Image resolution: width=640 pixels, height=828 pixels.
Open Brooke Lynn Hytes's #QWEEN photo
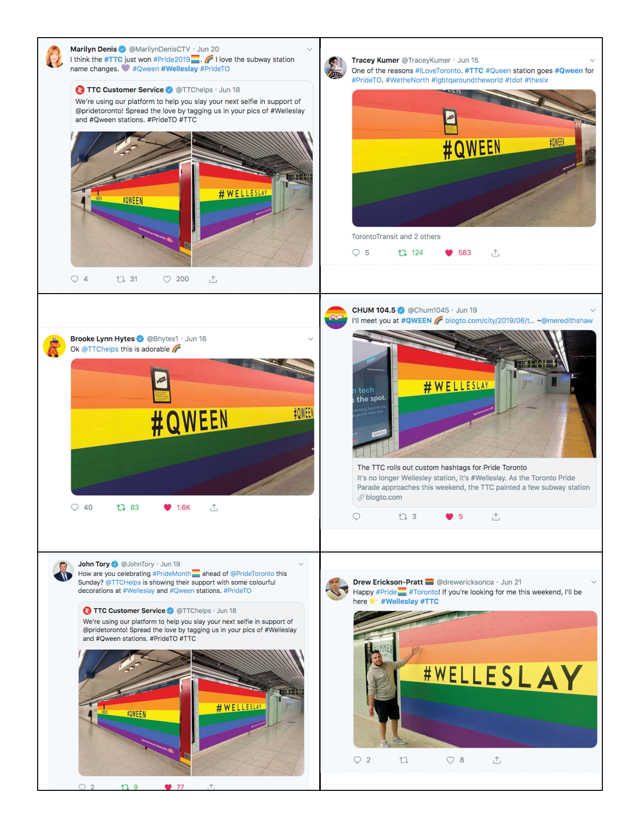(x=192, y=427)
